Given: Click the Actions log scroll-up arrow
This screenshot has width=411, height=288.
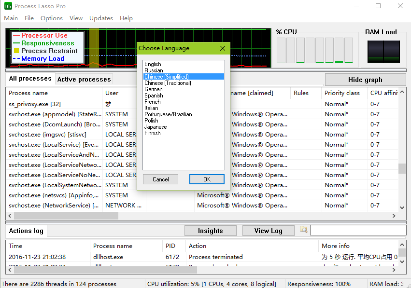Looking at the screenshot, I should coord(402,245).
